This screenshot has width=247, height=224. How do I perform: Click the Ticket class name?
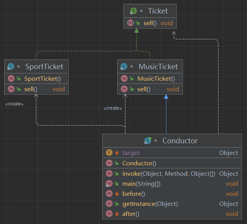click(x=158, y=11)
